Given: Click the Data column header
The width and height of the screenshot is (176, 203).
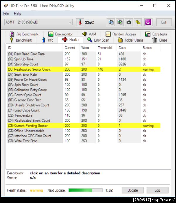Looking at the screenshot, I should click(x=129, y=48).
